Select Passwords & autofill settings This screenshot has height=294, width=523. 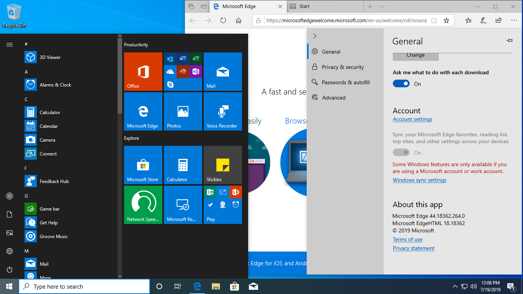[345, 82]
